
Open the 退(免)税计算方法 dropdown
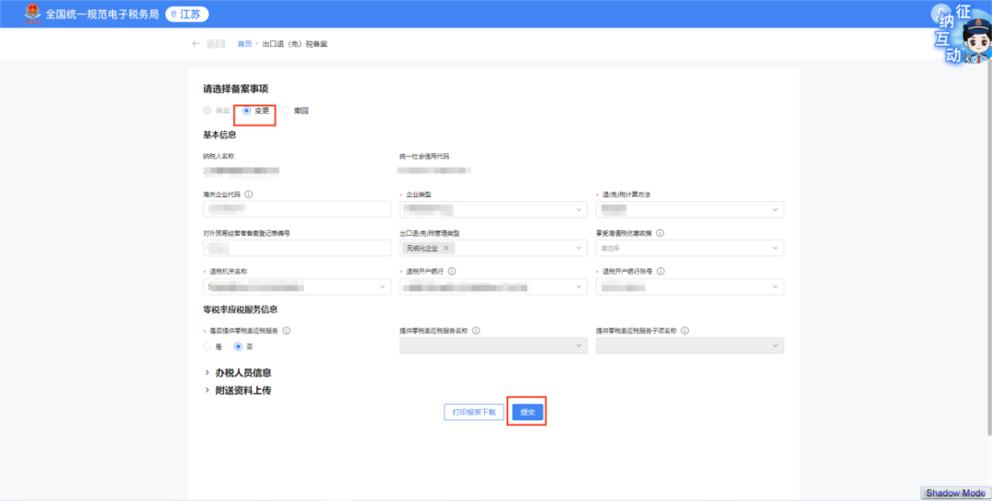[690, 210]
